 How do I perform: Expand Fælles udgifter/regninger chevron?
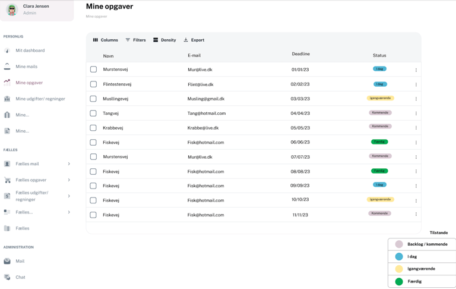(x=69, y=196)
